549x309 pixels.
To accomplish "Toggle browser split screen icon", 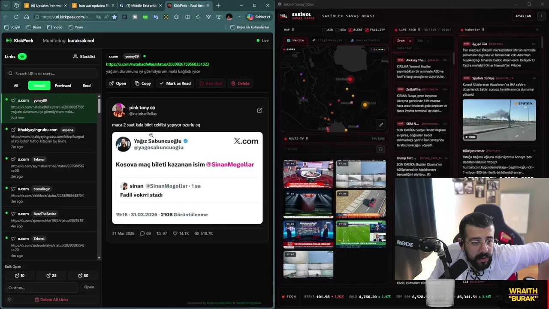I will click(187, 17).
